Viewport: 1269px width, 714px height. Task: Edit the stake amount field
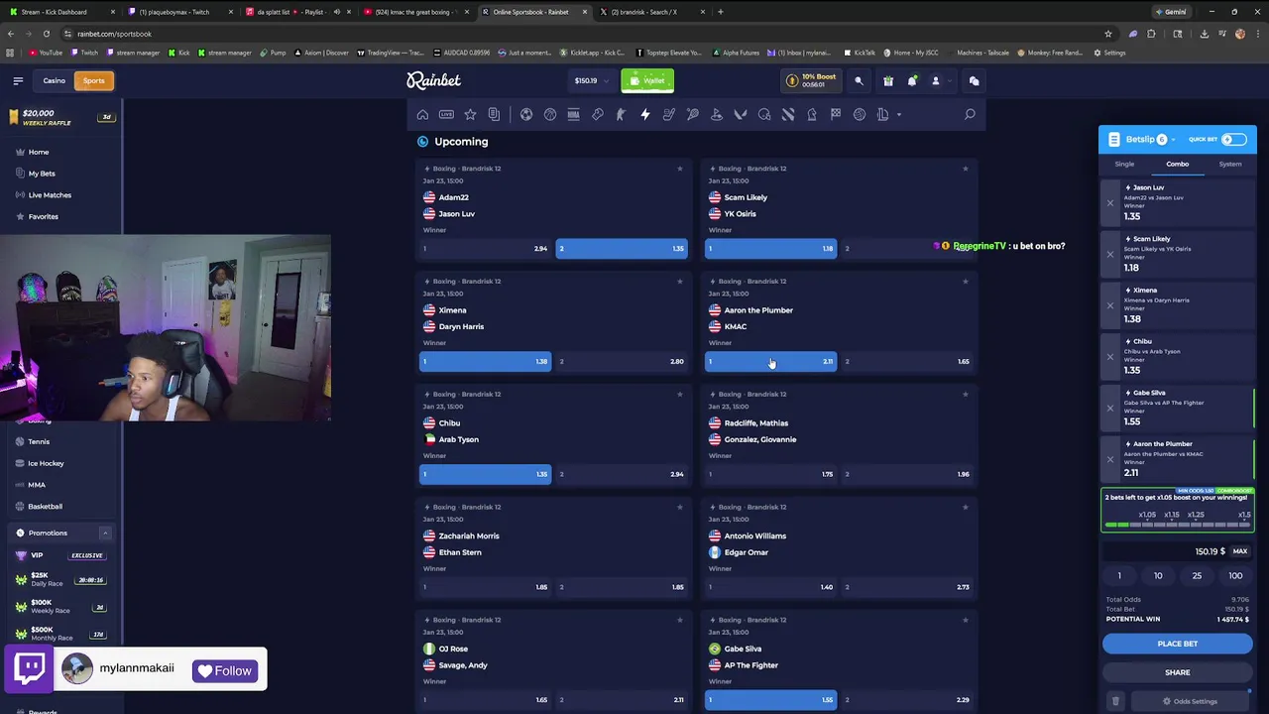coord(1166,551)
